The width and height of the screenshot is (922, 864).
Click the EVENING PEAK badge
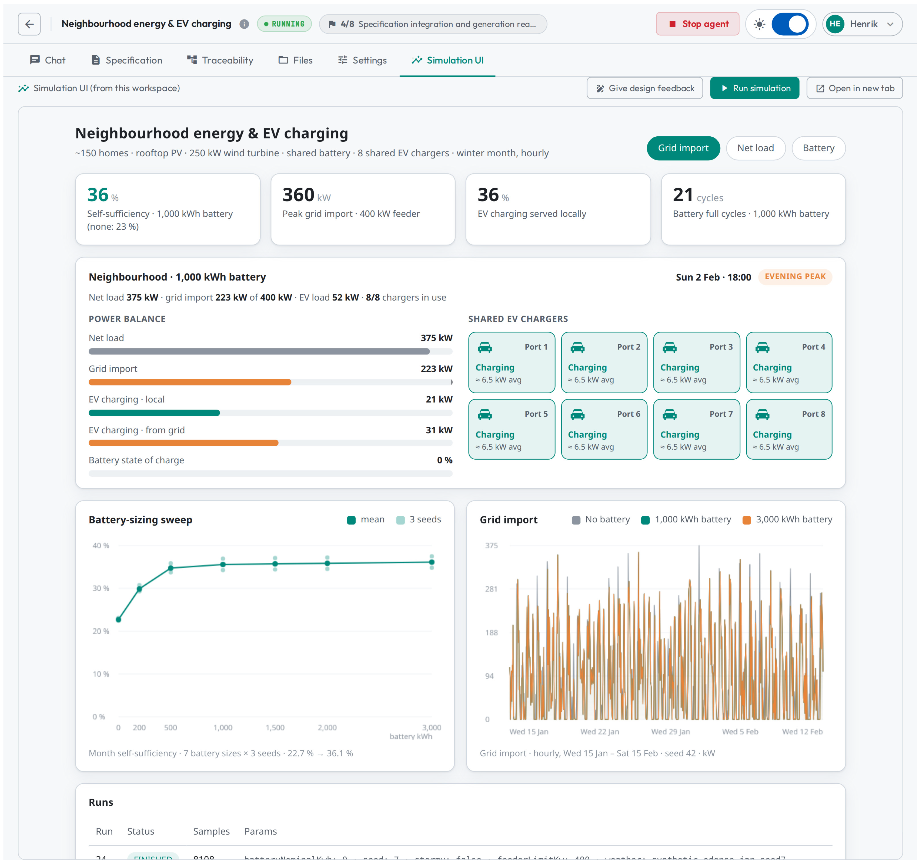click(x=795, y=277)
